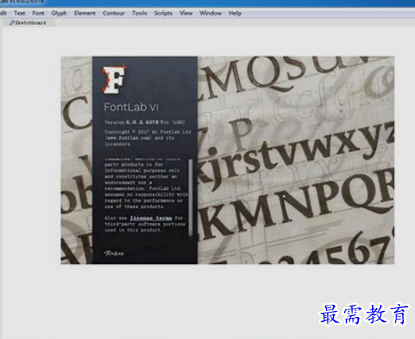Open the Tools menu
This screenshot has width=415, height=339.
(x=139, y=13)
